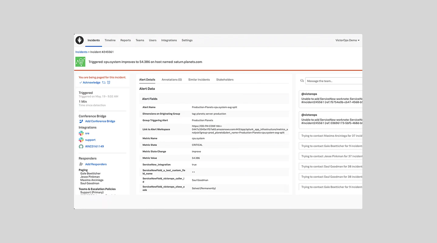This screenshot has height=243, width=437.
Task: Click the incident title about saturn.planets.com
Action: pos(145,62)
